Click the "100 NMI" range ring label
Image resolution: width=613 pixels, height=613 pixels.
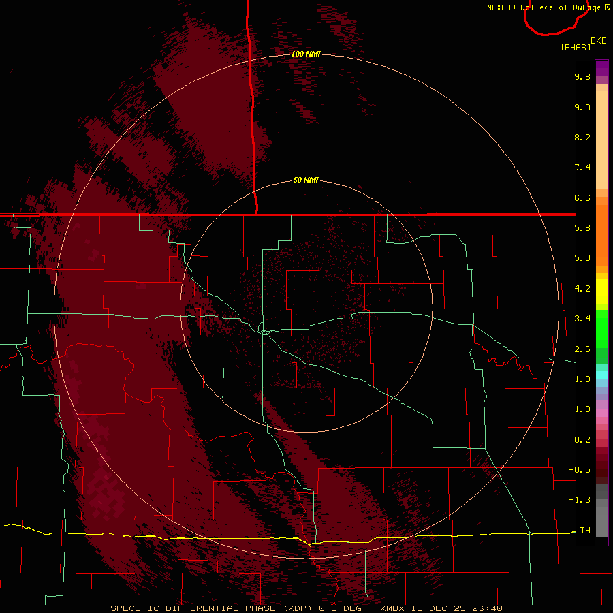[x=306, y=54]
